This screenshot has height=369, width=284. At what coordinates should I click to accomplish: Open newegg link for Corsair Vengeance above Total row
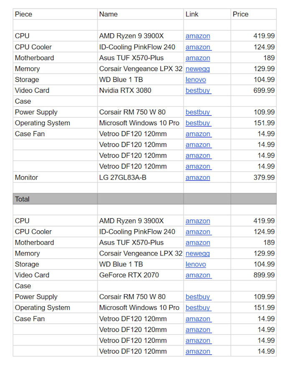pos(198,69)
